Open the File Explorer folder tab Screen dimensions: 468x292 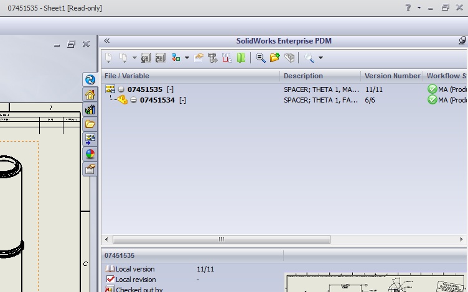pos(90,124)
